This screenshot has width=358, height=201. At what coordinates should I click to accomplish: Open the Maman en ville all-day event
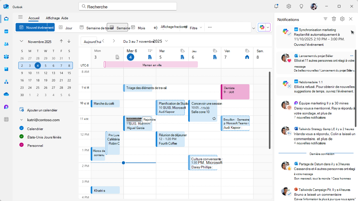[x=151, y=65]
